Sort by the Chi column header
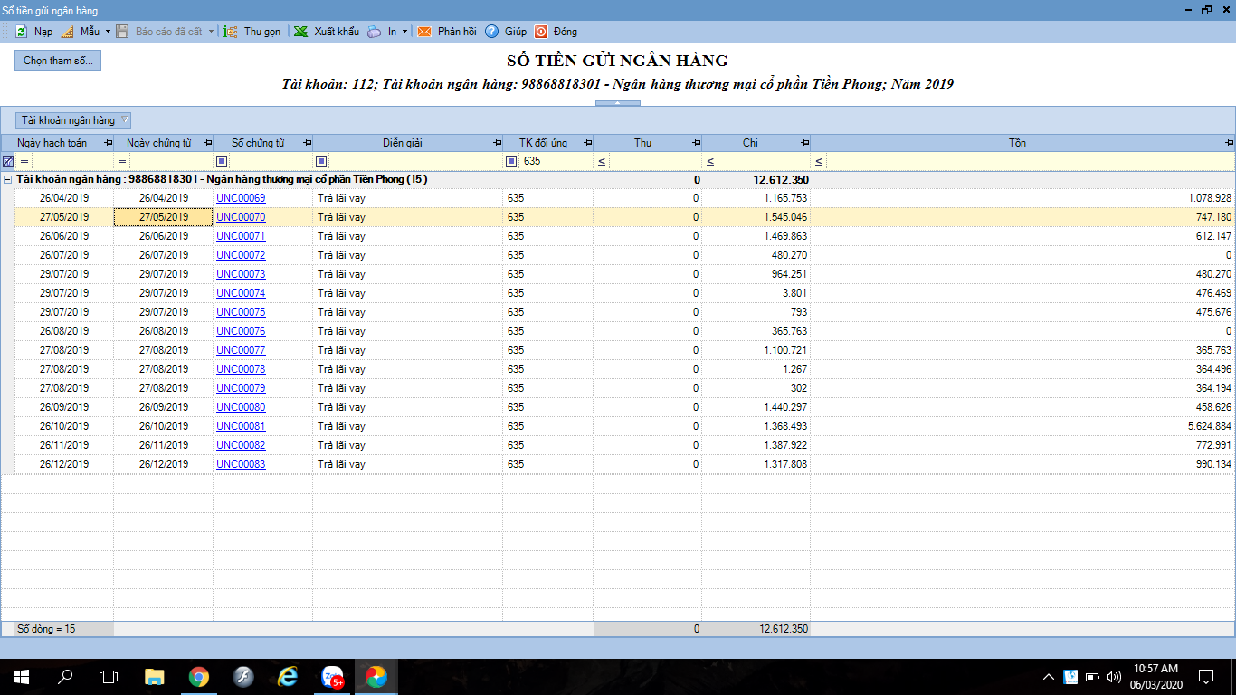 coord(749,143)
